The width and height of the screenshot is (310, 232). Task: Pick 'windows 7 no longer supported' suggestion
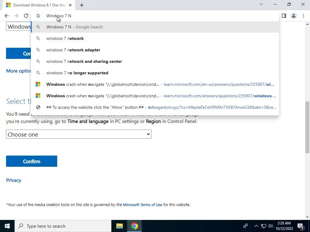click(x=155, y=73)
